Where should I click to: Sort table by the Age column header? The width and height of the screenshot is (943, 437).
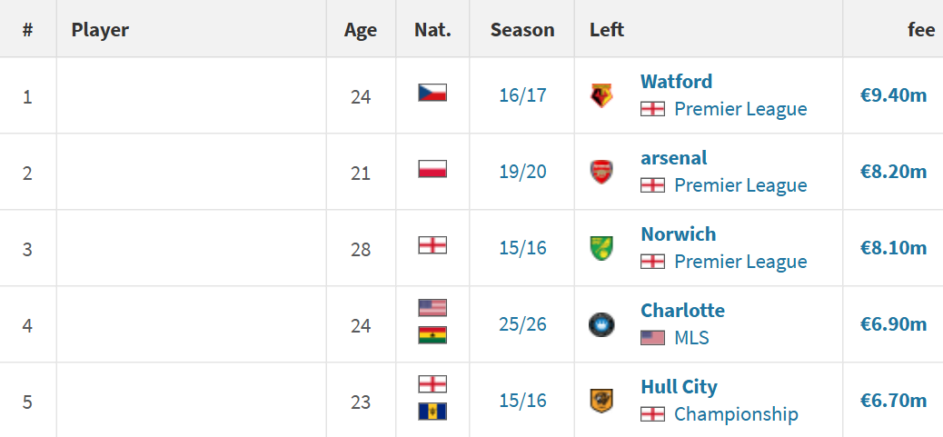[361, 29]
